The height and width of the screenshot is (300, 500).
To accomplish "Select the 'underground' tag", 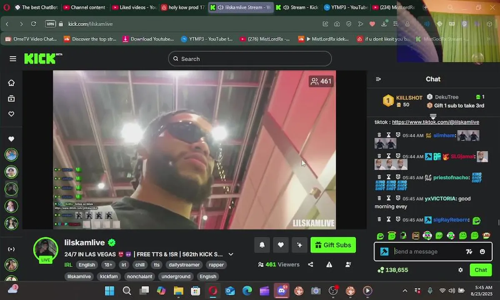I will point(176,276).
